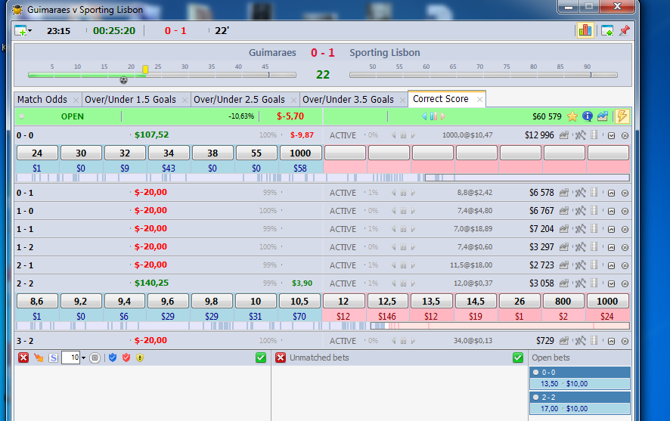Image resolution: width=670 pixels, height=421 pixels.
Task: Open the add-market menu icon
Action: [23, 31]
